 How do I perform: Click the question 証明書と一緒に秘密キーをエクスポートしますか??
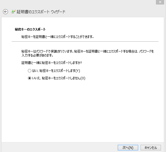pyautogui.click(x=52, y=63)
